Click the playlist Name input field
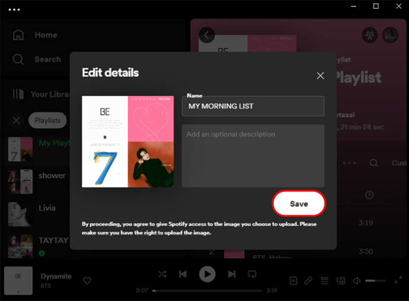This screenshot has height=301, width=409. click(253, 106)
